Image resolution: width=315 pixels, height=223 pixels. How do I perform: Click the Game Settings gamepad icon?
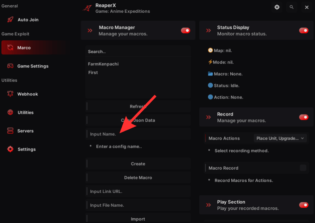pos(10,66)
